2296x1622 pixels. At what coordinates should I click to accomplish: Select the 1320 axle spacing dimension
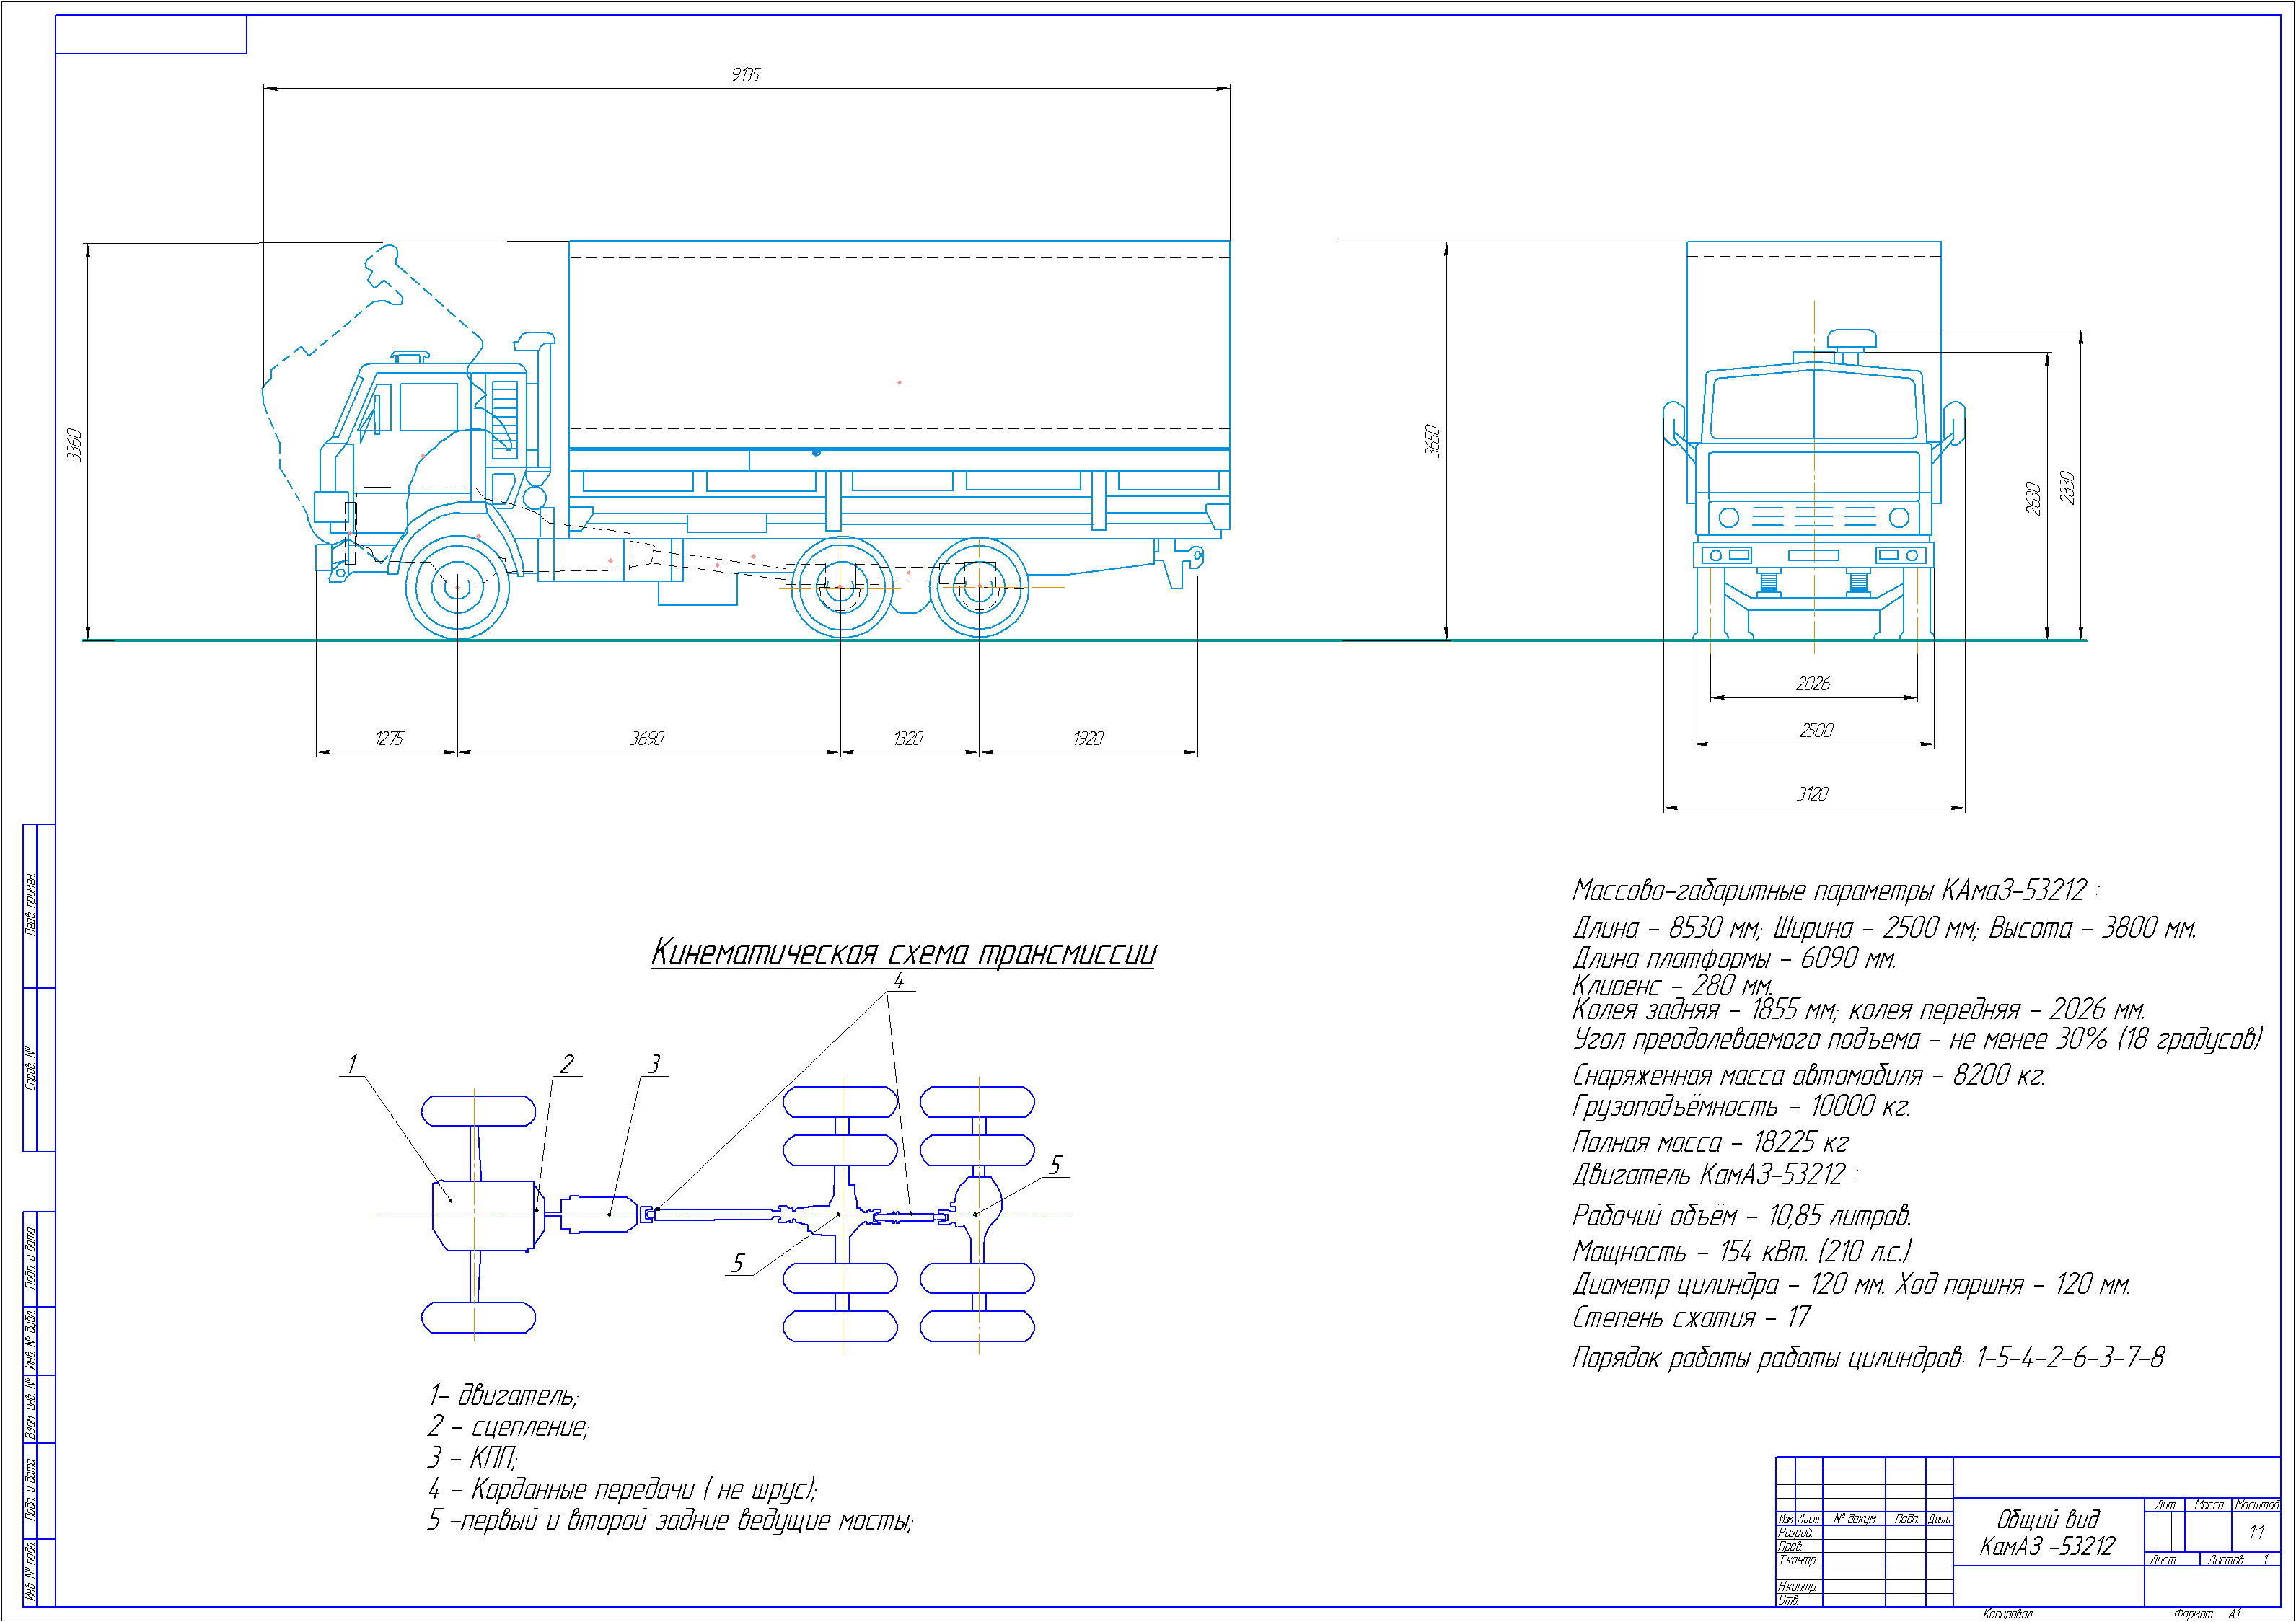(908, 738)
